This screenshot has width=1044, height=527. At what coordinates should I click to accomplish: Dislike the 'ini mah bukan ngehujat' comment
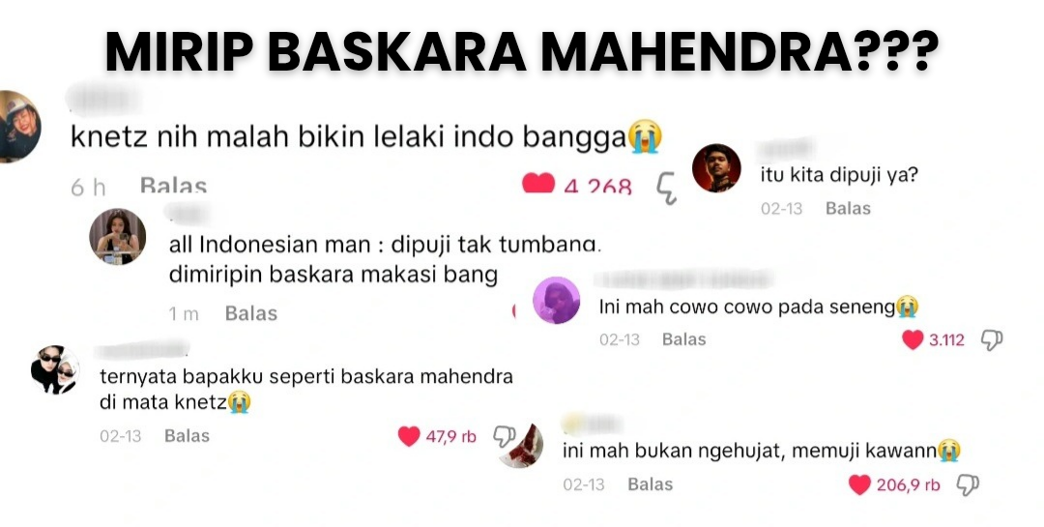(x=968, y=485)
